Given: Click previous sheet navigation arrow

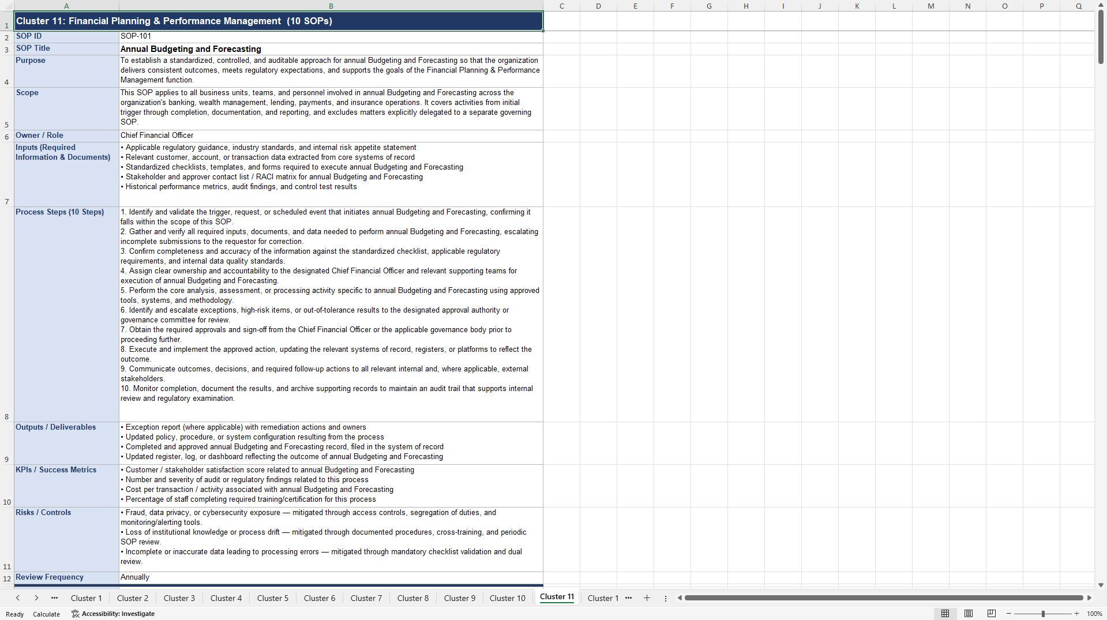Looking at the screenshot, I should click(18, 598).
